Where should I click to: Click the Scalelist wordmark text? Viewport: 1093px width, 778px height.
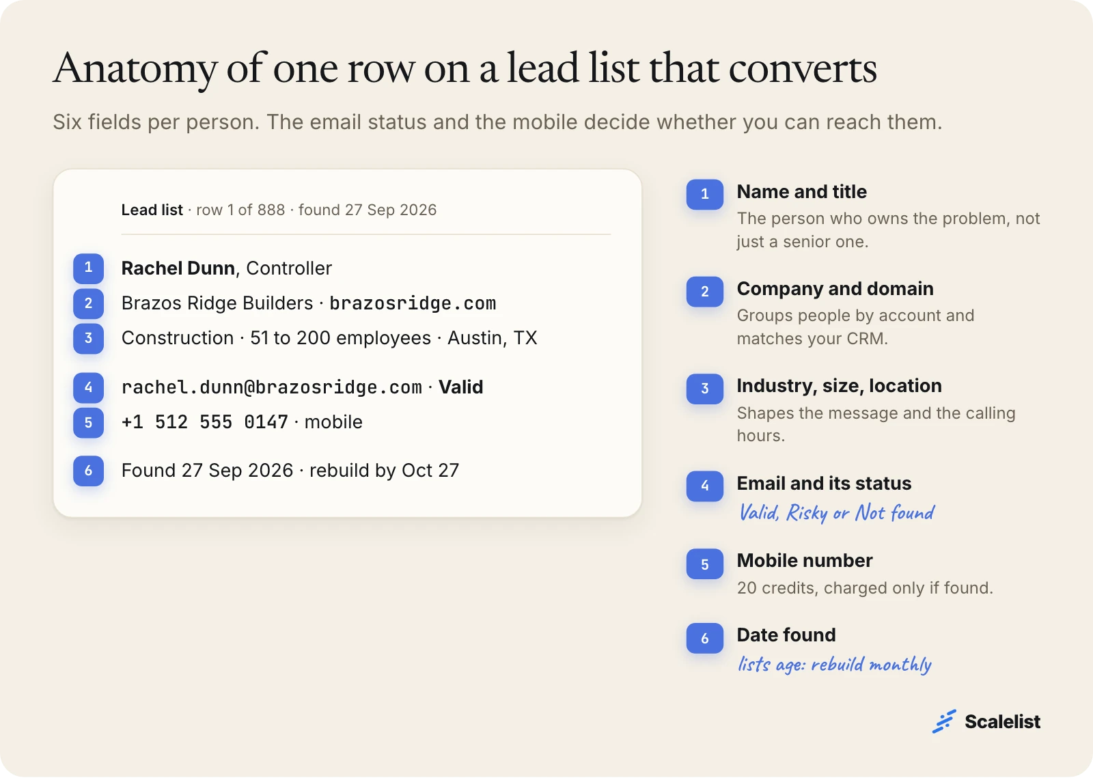(1002, 722)
